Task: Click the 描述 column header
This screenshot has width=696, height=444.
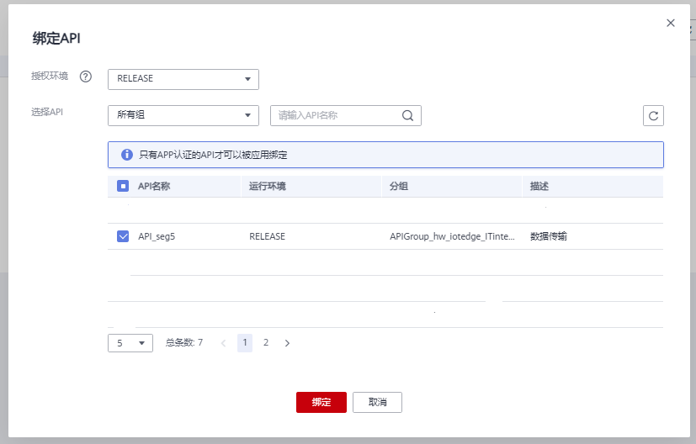Action: pos(539,187)
